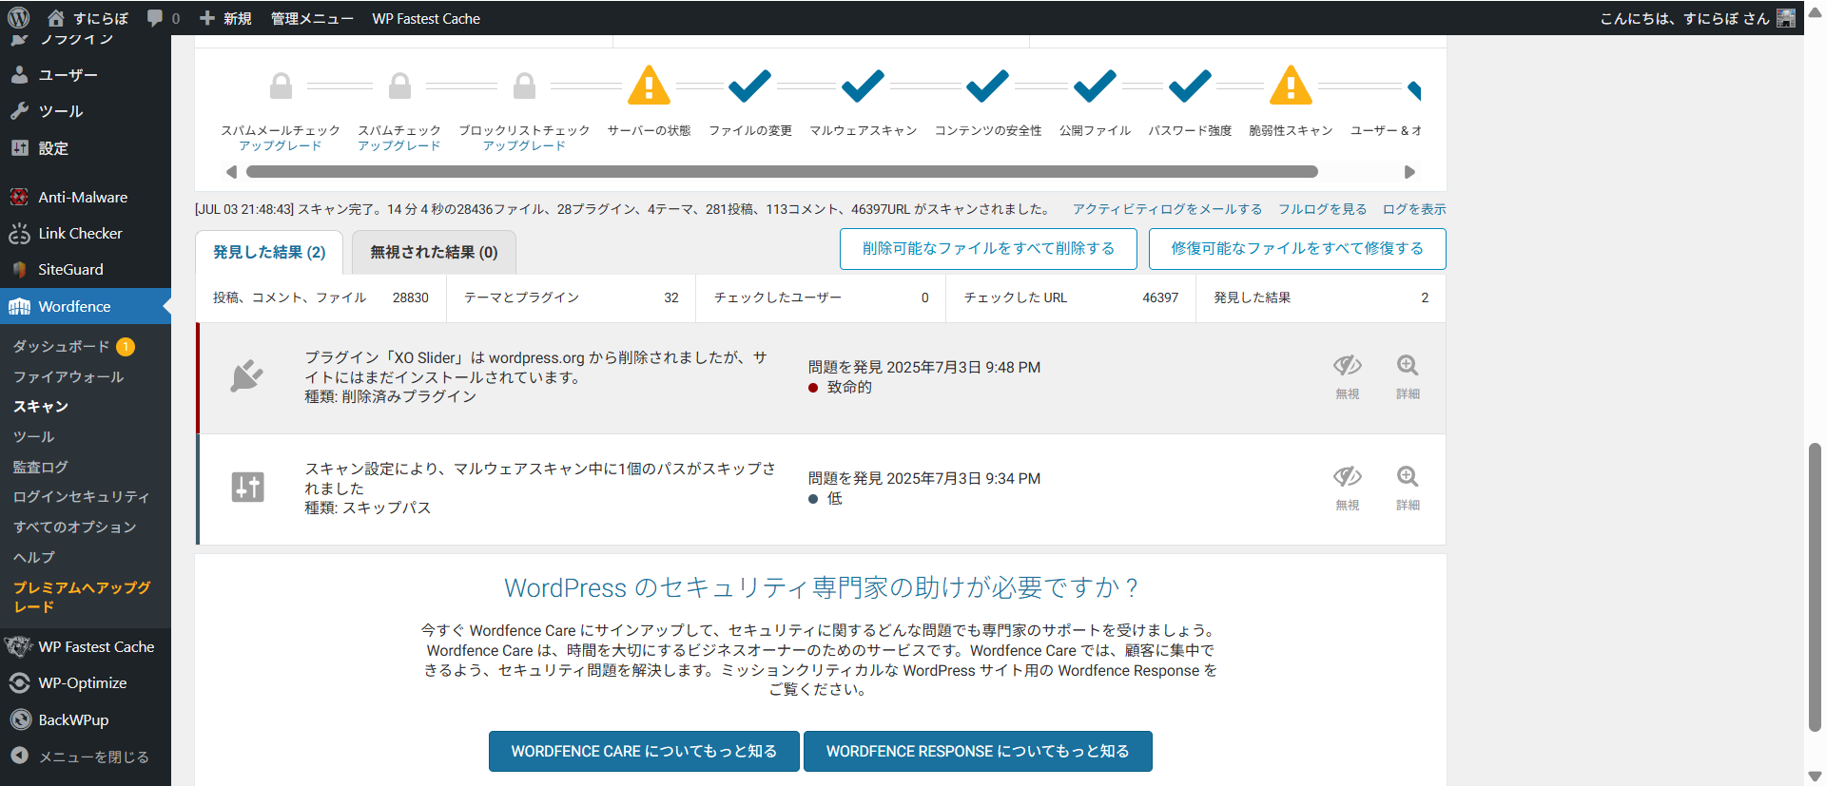Click warning triangle for サーバーの状態
This screenshot has height=786, width=1826.
pos(649,85)
